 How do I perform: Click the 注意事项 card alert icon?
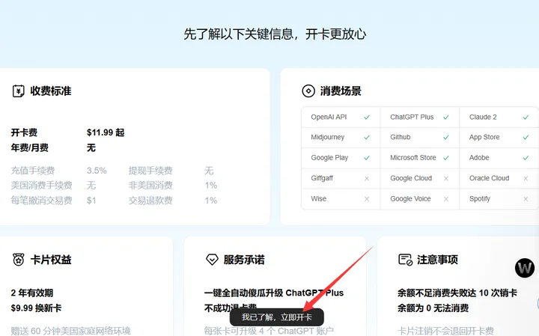[x=405, y=260]
